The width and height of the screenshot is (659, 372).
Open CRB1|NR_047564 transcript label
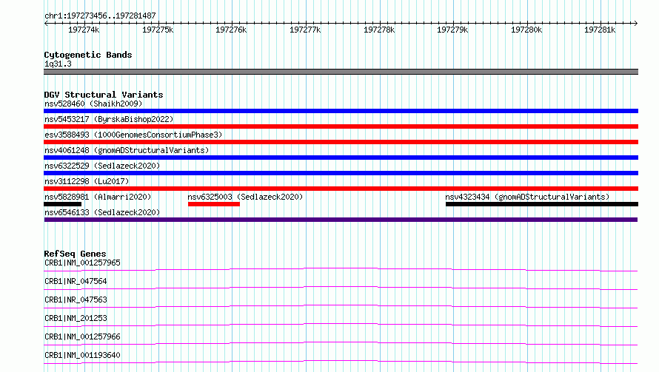76,281
